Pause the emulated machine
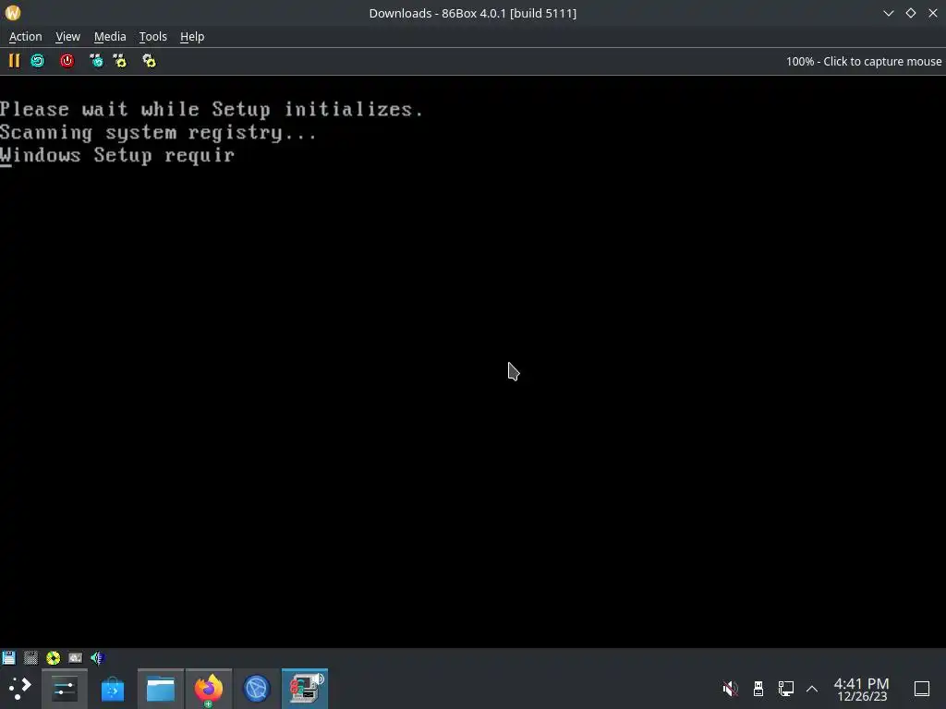 pyautogui.click(x=14, y=61)
